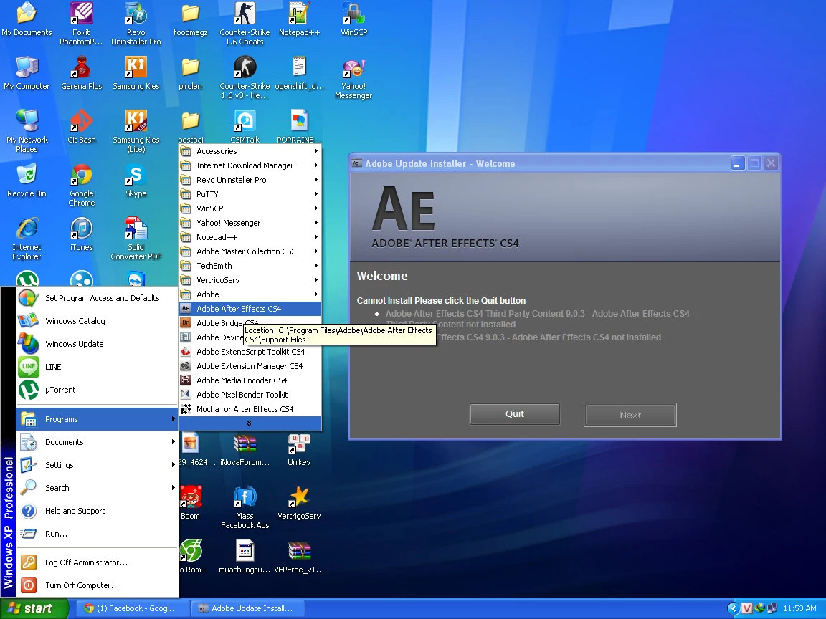Viewport: 826px width, 619px height.
Task: Expand the Accessories programs submenu
Action: 250,151
